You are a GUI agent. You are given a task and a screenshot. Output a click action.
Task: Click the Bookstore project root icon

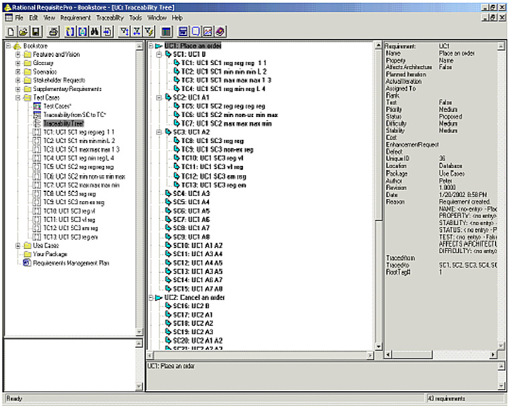pos(17,46)
